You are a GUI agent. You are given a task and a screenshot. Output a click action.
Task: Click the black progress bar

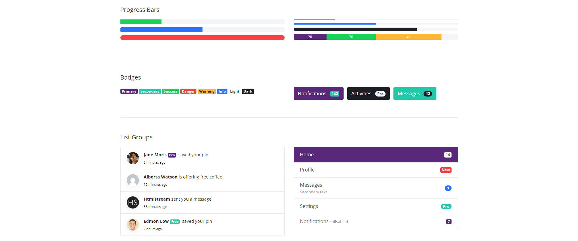tap(355, 29)
